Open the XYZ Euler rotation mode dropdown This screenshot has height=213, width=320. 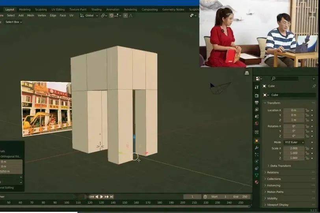click(294, 142)
